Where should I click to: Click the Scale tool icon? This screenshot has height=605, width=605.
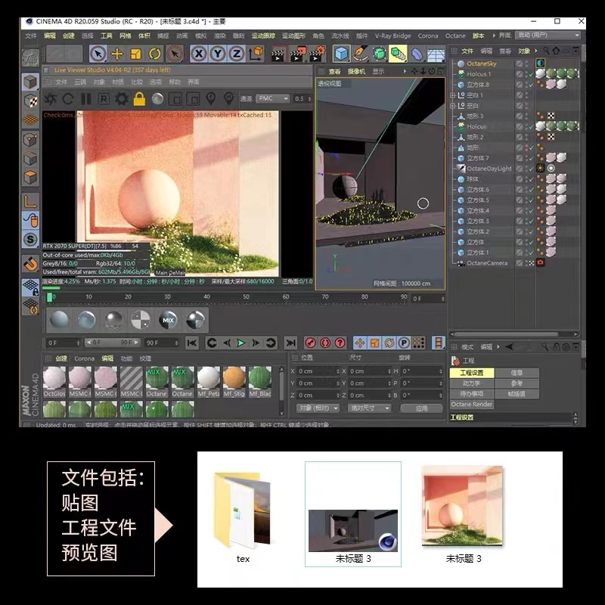(136, 54)
